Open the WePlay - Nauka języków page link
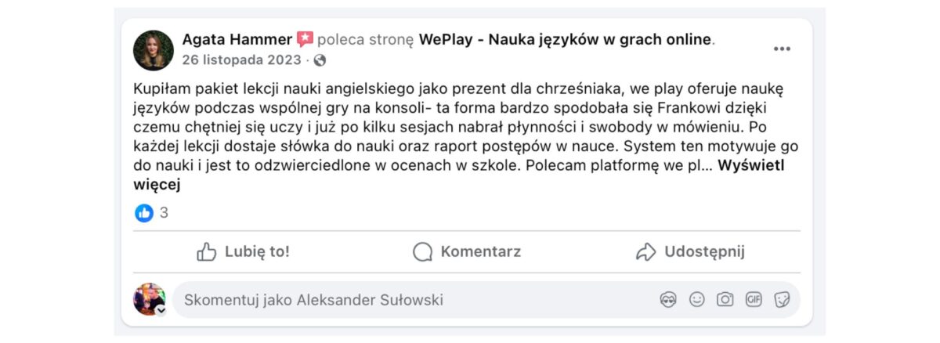 pos(566,39)
